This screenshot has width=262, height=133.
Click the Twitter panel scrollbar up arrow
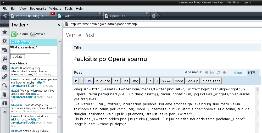59,41
